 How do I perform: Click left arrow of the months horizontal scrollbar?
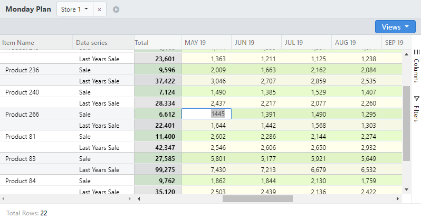click(x=139, y=199)
